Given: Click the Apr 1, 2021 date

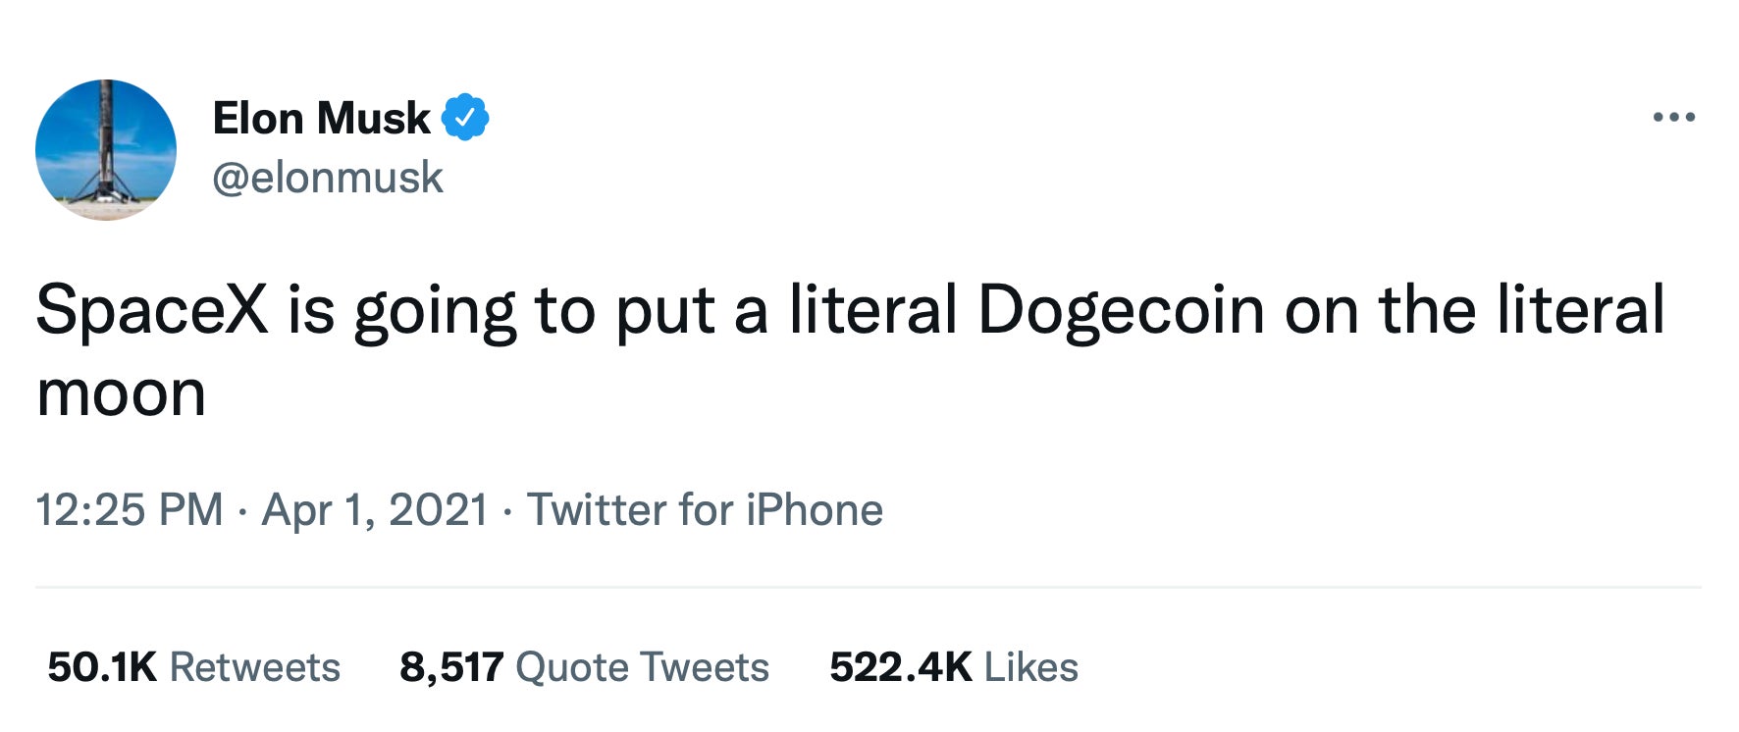Looking at the screenshot, I should tap(375, 510).
